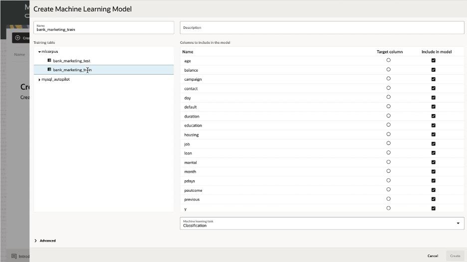The image size is (467, 262).
Task: Uncheck include in model for duration
Action: coord(434,116)
